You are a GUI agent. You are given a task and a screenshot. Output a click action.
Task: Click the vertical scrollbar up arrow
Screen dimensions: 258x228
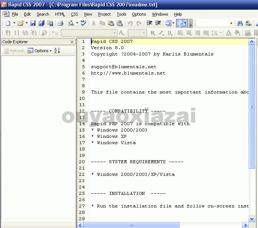coord(252,41)
